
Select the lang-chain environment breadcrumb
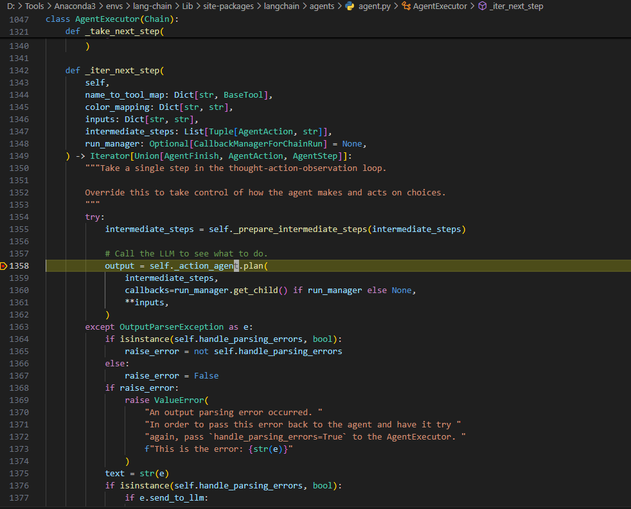pyautogui.click(x=151, y=6)
